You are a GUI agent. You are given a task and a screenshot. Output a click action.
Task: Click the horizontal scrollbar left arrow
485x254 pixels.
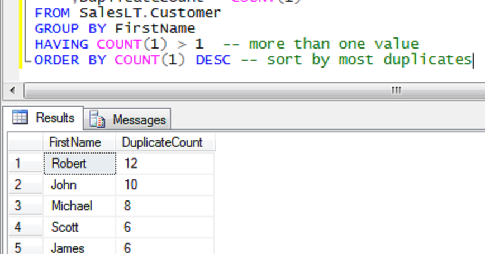pyautogui.click(x=12, y=90)
